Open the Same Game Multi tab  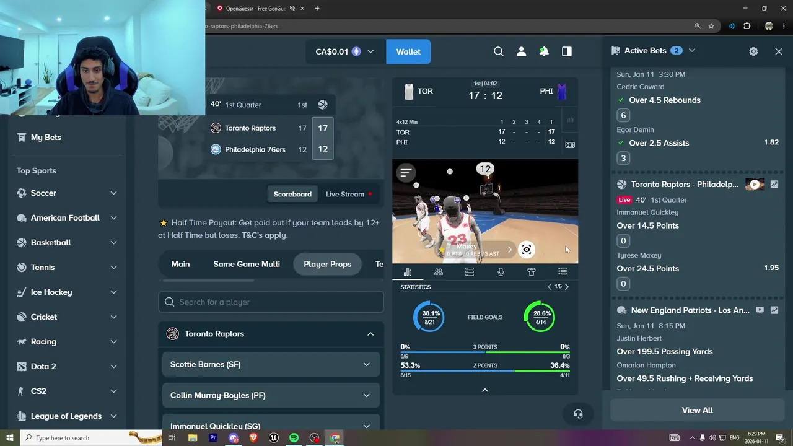pos(247,264)
